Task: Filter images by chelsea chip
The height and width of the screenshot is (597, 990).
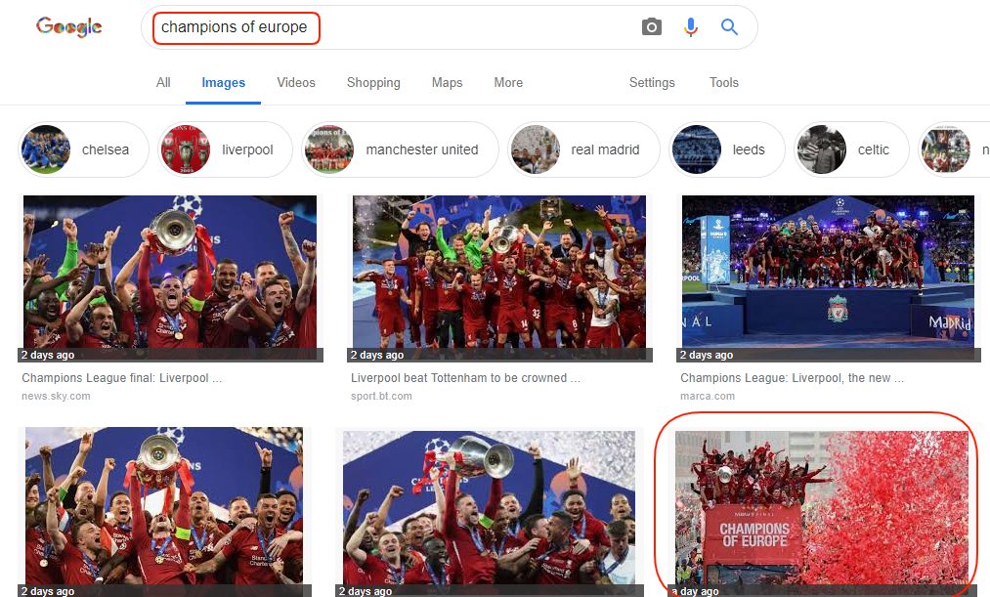Action: coord(83,149)
